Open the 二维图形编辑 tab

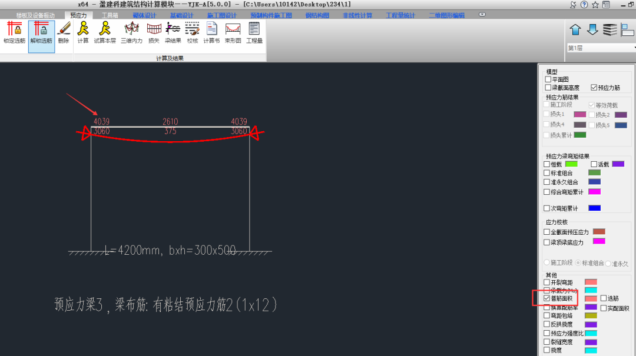coord(446,15)
